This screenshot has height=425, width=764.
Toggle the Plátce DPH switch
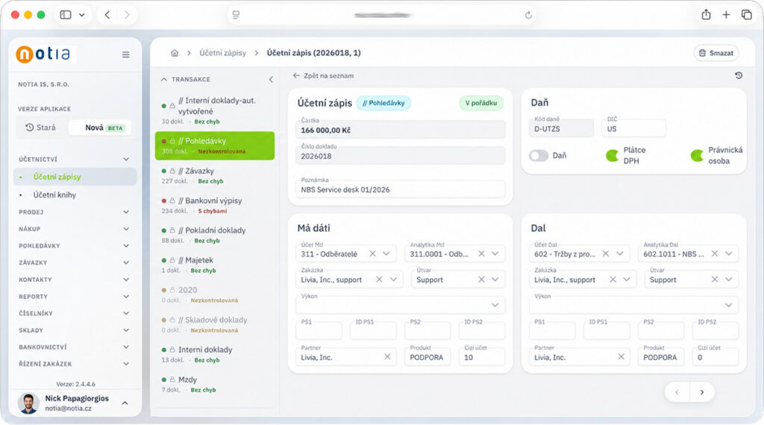pos(613,155)
